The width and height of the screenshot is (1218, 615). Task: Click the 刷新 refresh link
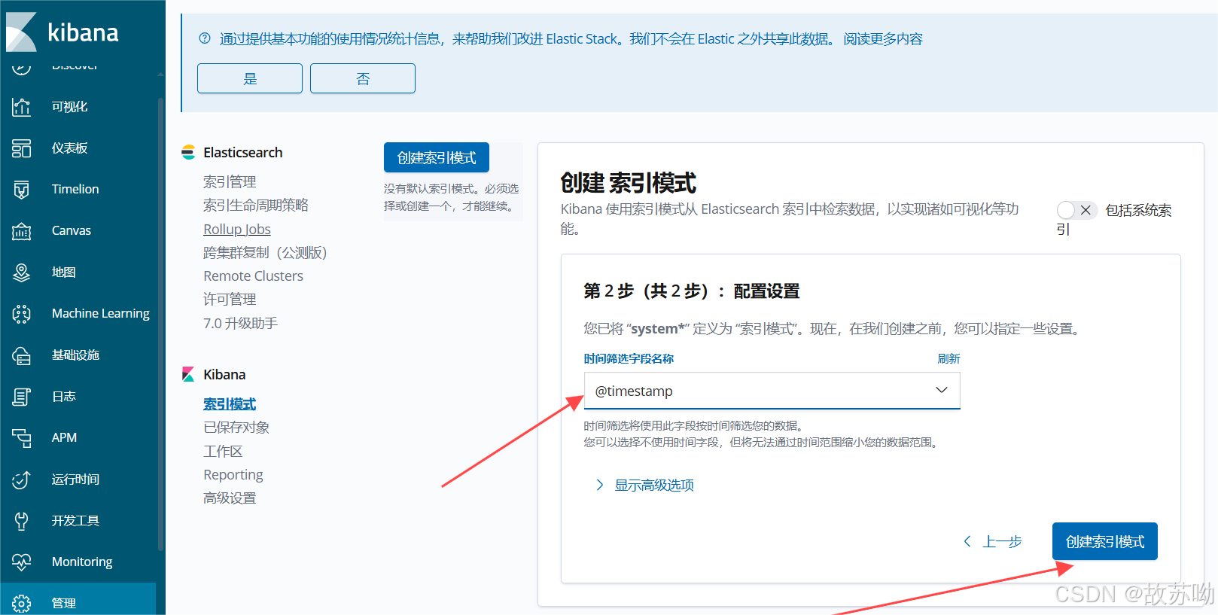click(x=949, y=359)
